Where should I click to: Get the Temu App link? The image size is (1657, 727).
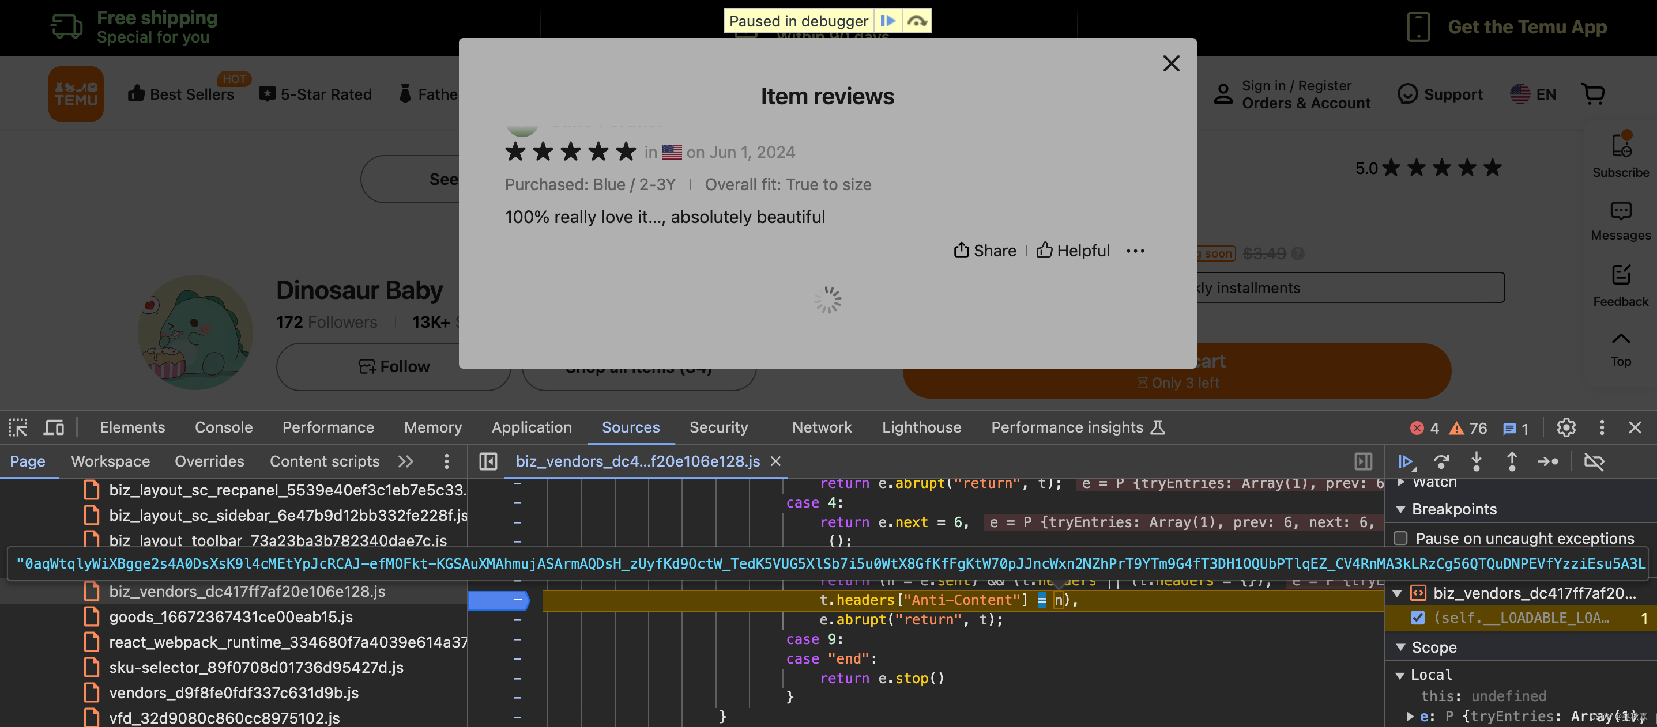[x=1507, y=27]
